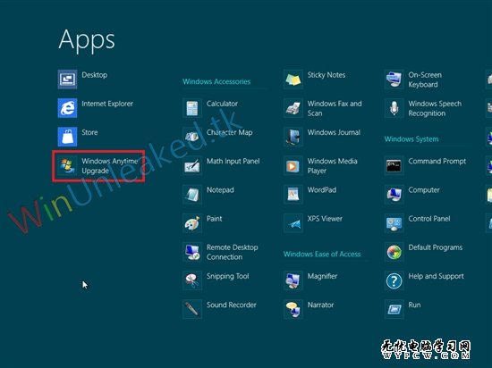The width and height of the screenshot is (492, 368).
Task: Launch Sound Recorder microphone icon
Action: click(x=192, y=309)
